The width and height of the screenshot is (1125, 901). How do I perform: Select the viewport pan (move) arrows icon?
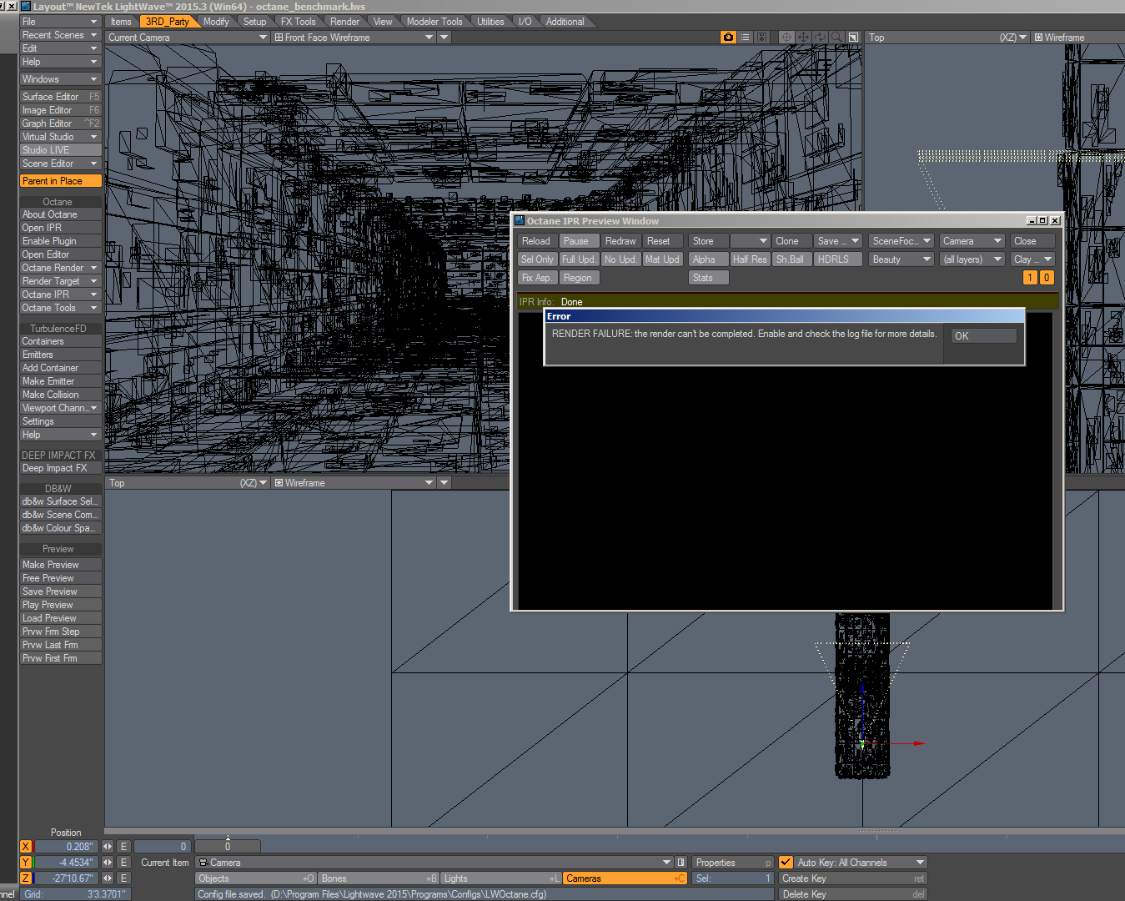click(803, 38)
